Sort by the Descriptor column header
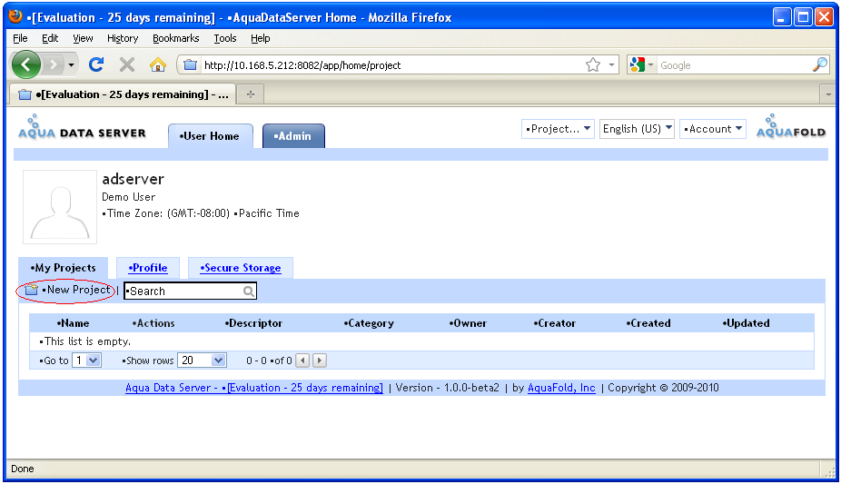This screenshot has width=841, height=484. click(x=253, y=323)
